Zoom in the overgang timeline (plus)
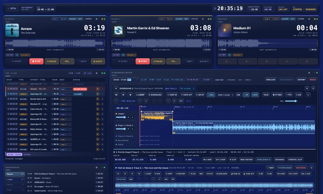 (x=174, y=101)
